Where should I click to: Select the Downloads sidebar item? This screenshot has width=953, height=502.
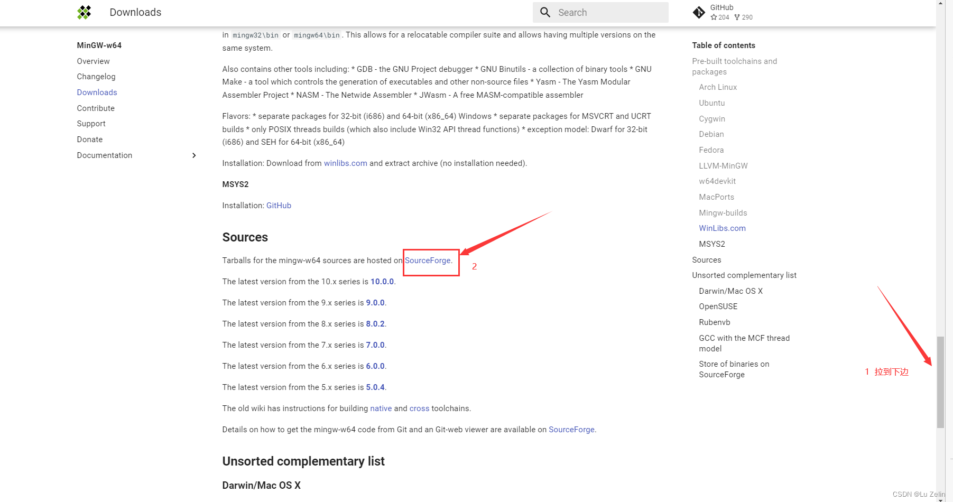97,92
